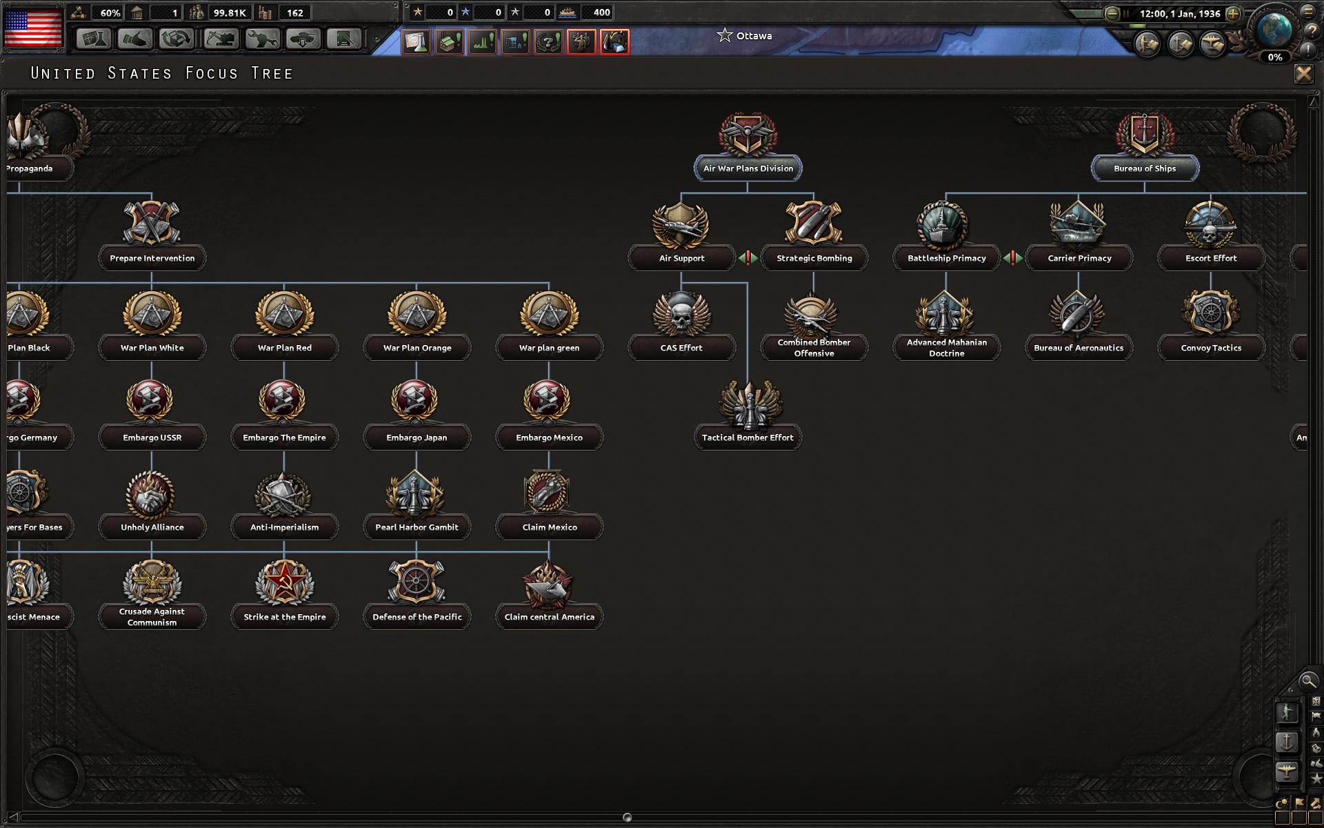Open air orders (plane with map icon)
1324x828 pixels.
click(x=1213, y=44)
